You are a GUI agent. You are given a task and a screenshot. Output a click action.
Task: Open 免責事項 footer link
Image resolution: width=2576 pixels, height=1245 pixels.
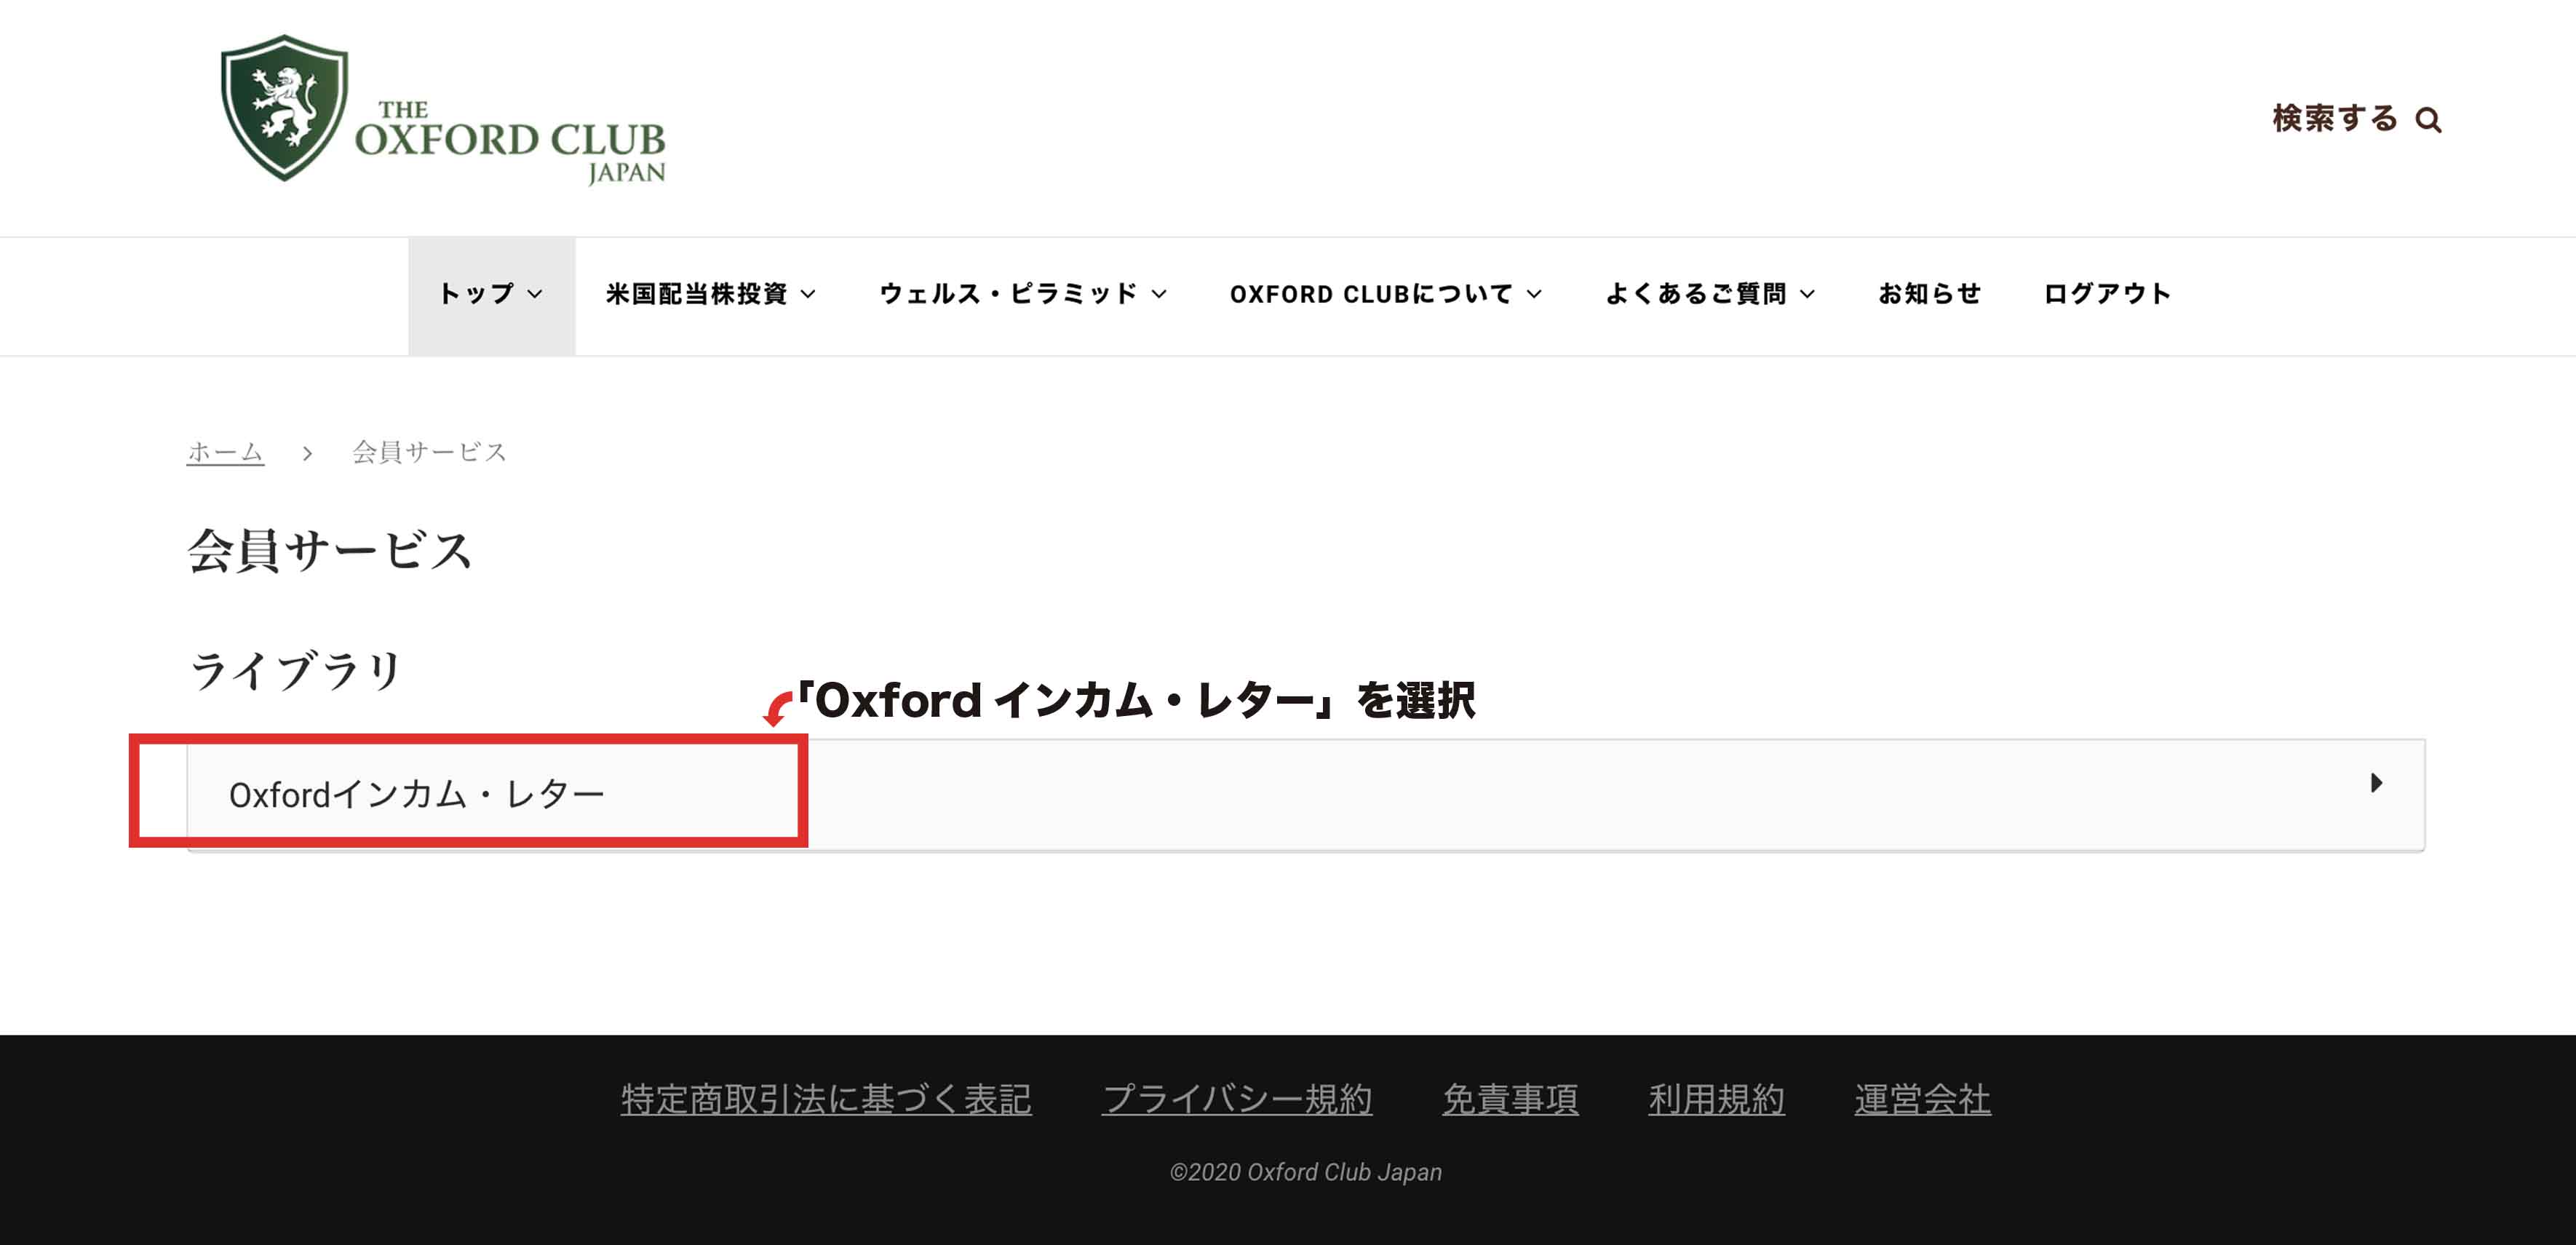click(1510, 1099)
